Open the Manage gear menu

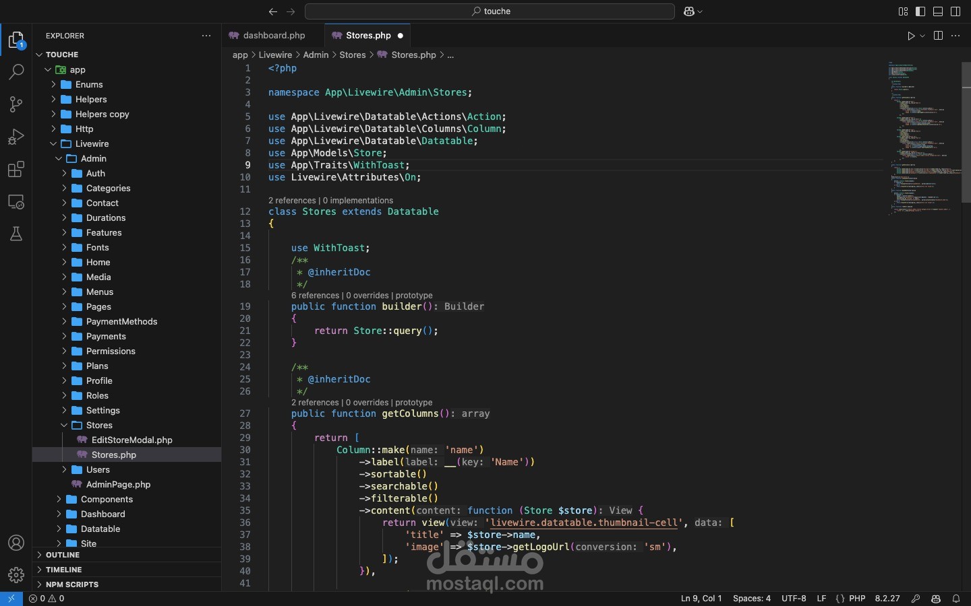[x=16, y=575]
